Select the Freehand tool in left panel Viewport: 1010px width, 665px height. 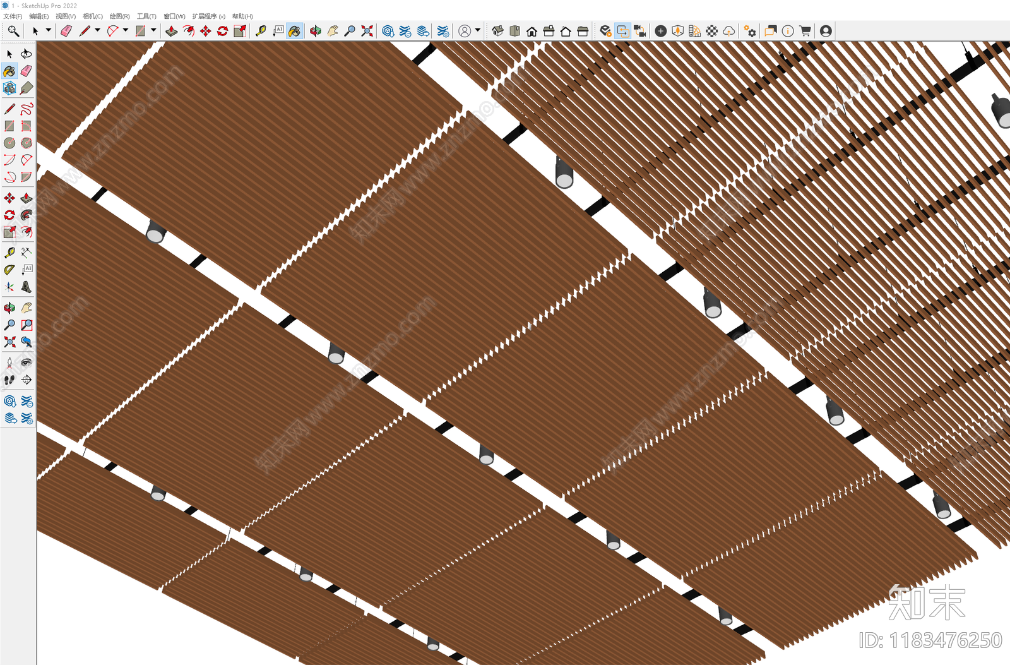(x=27, y=109)
